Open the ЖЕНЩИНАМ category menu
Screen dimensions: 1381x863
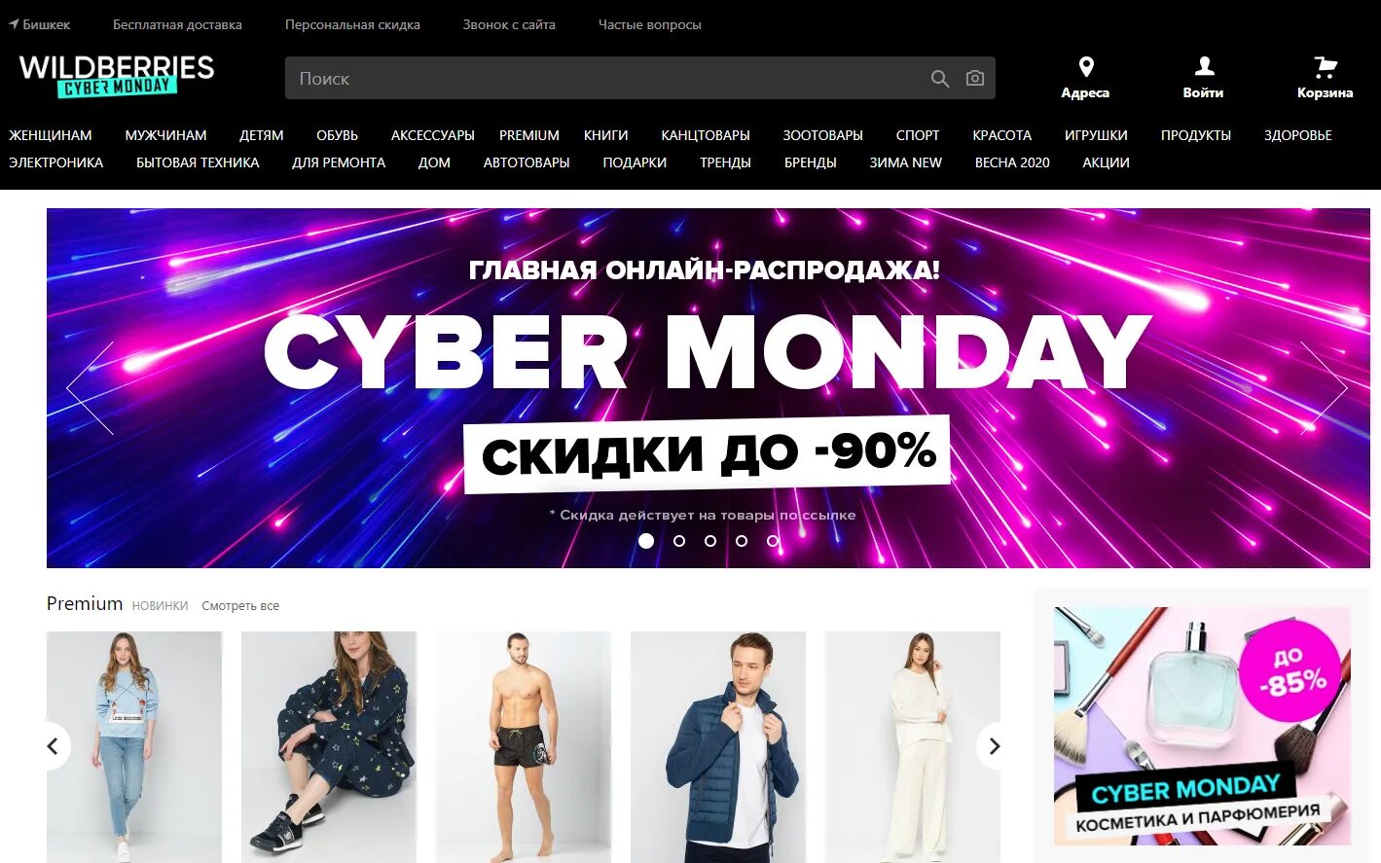51,135
